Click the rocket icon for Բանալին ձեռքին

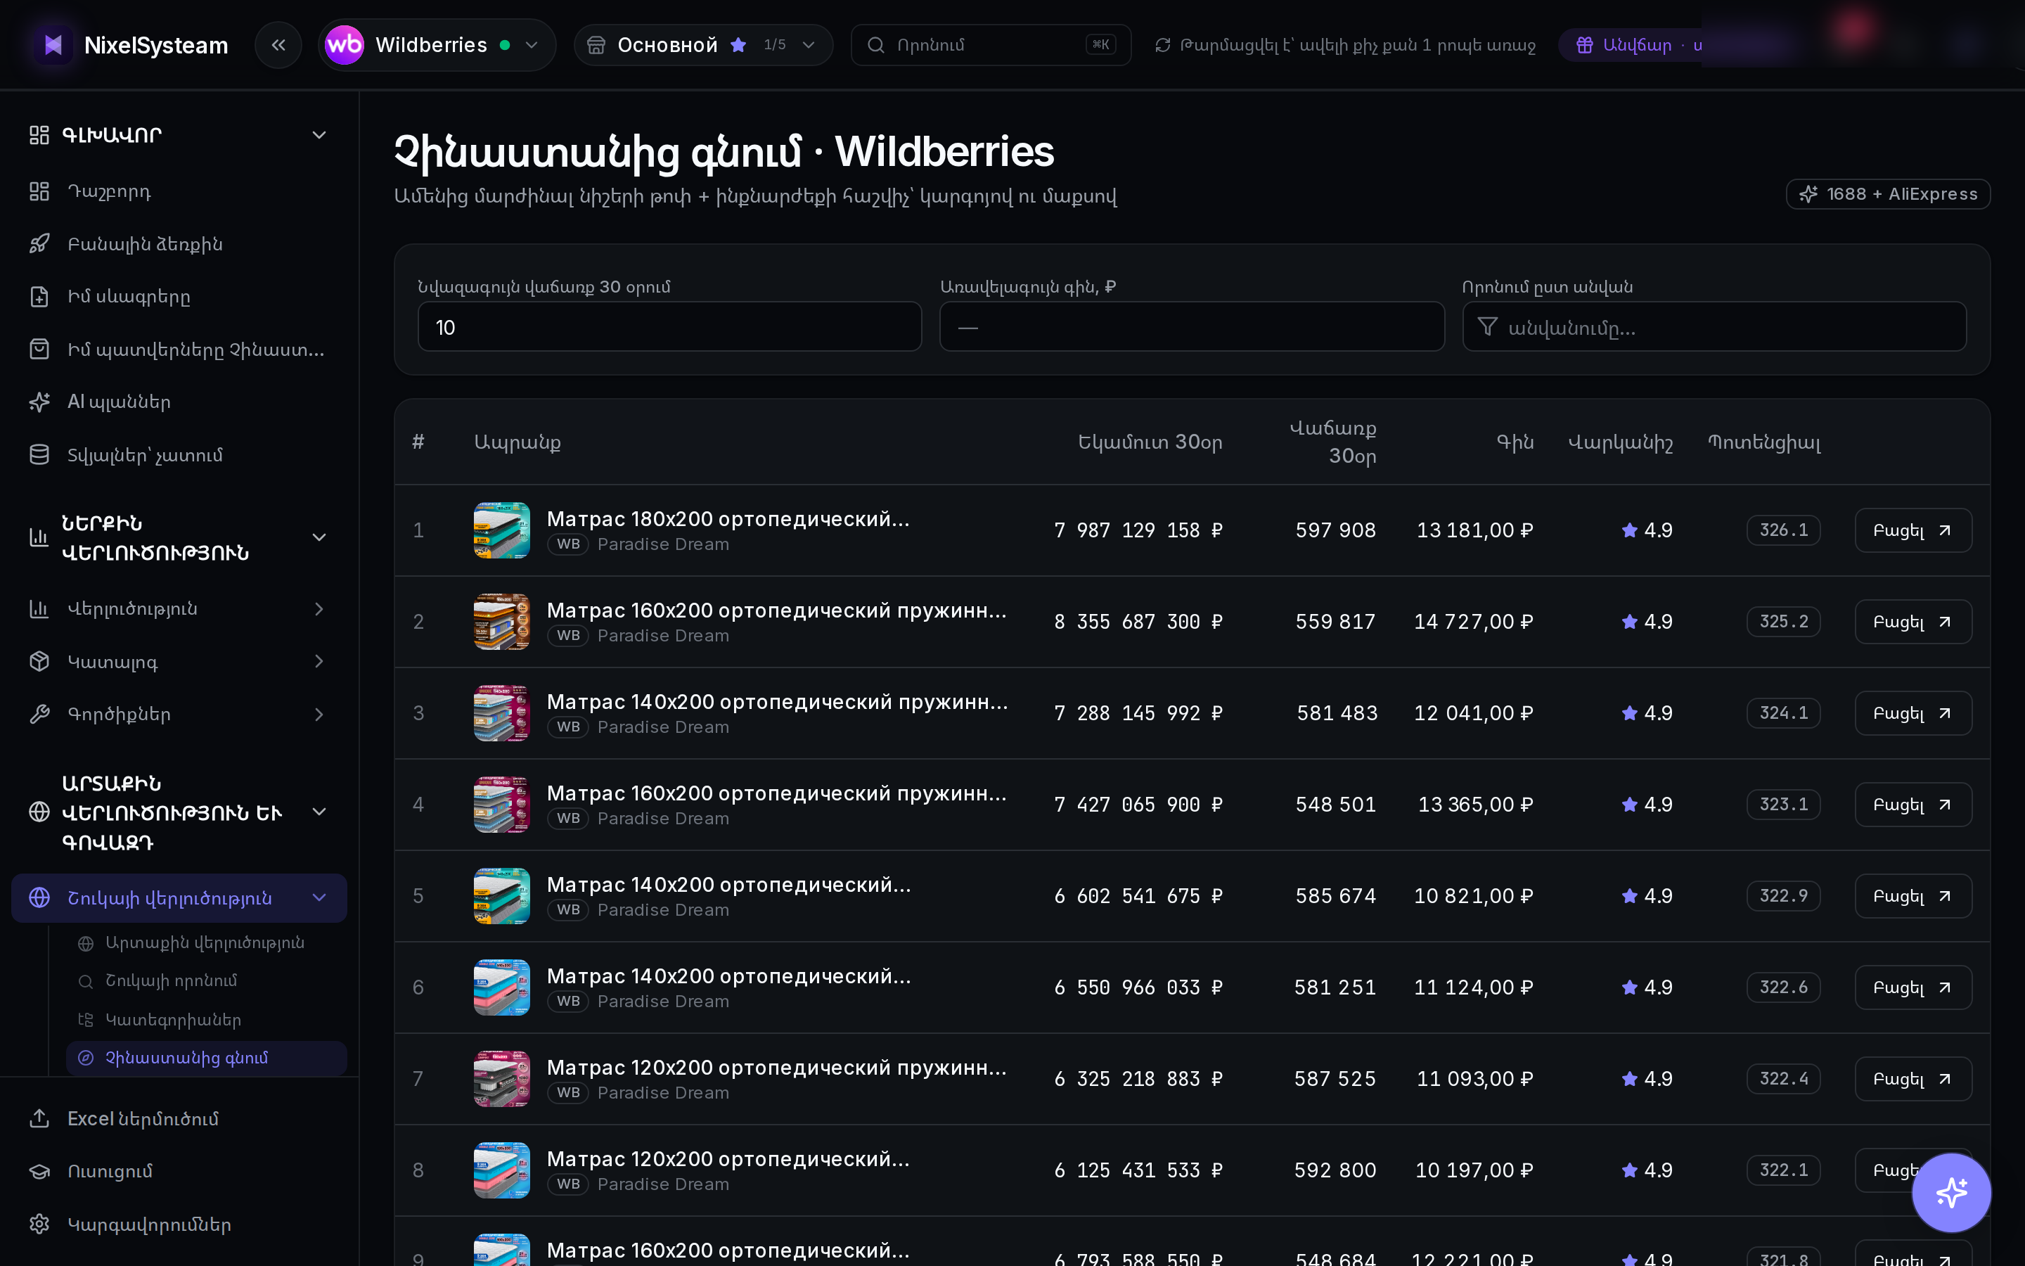[39, 243]
